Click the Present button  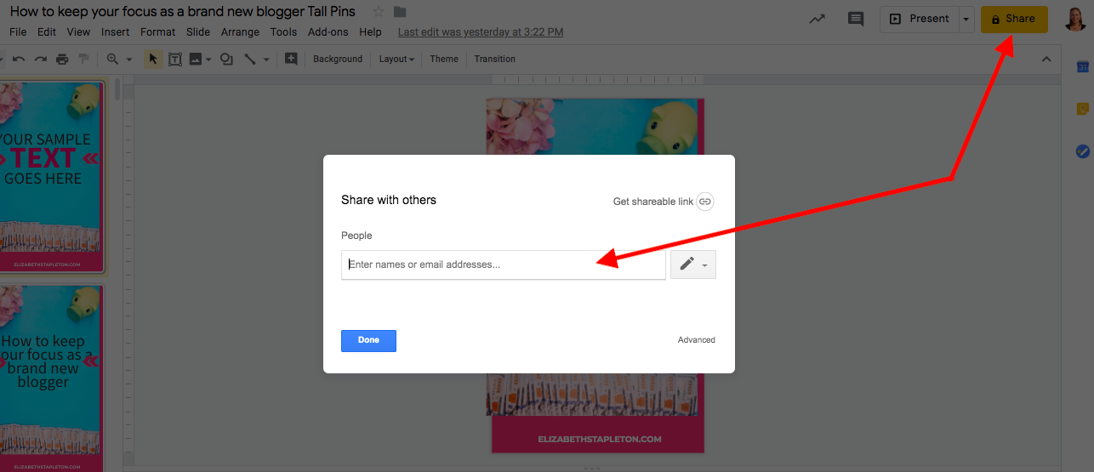click(x=920, y=19)
